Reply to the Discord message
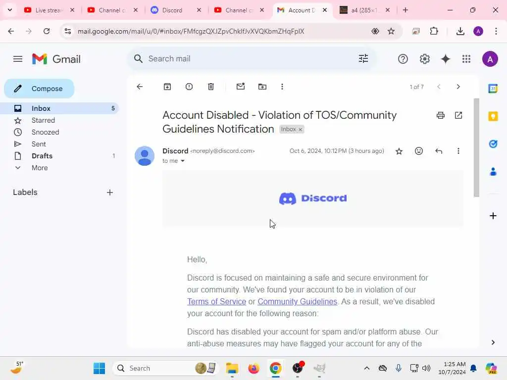The image size is (507, 380). point(439,151)
